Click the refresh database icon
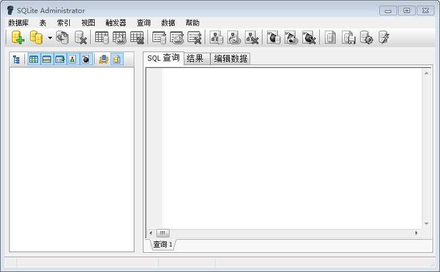Screen dimensions: 440x272 pos(62,37)
